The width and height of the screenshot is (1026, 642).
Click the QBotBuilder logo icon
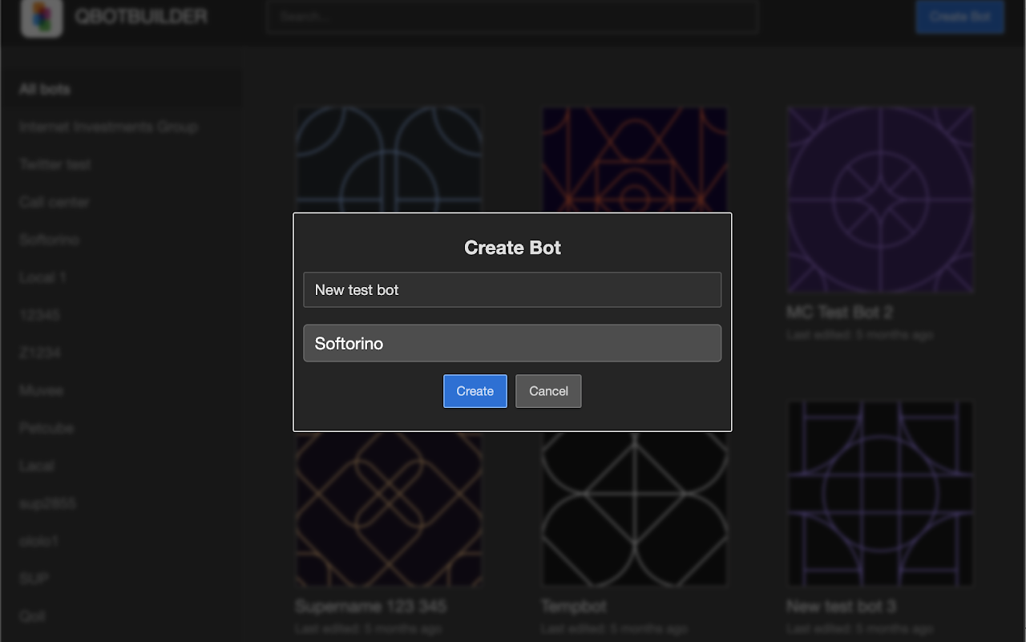[42, 18]
